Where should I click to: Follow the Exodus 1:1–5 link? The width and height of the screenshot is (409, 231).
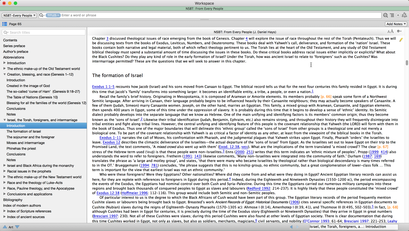[x=103, y=87]
